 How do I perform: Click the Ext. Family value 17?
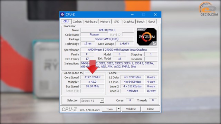click(x=87, y=59)
